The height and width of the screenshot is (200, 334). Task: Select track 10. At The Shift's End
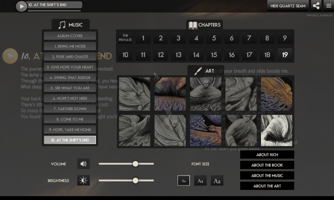[70, 140]
